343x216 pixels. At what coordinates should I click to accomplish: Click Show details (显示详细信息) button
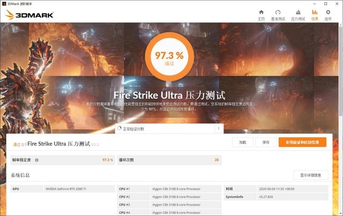pos(311,175)
